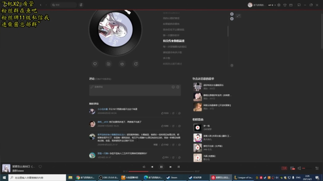
Task: Click the @ mention icon in comment box
Action: (x=178, y=87)
